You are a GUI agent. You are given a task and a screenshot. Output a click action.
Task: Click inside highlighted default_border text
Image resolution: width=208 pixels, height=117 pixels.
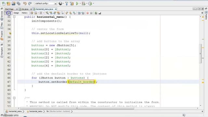82,82
